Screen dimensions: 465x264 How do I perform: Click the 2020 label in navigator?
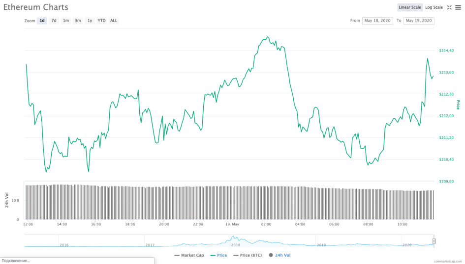pos(407,245)
